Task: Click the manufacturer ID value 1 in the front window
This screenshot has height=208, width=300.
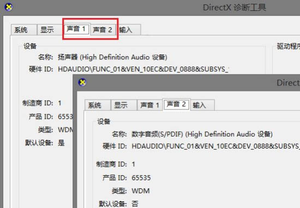Action: click(133, 164)
